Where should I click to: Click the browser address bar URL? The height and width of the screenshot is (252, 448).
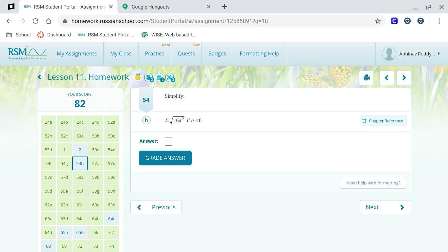170,21
